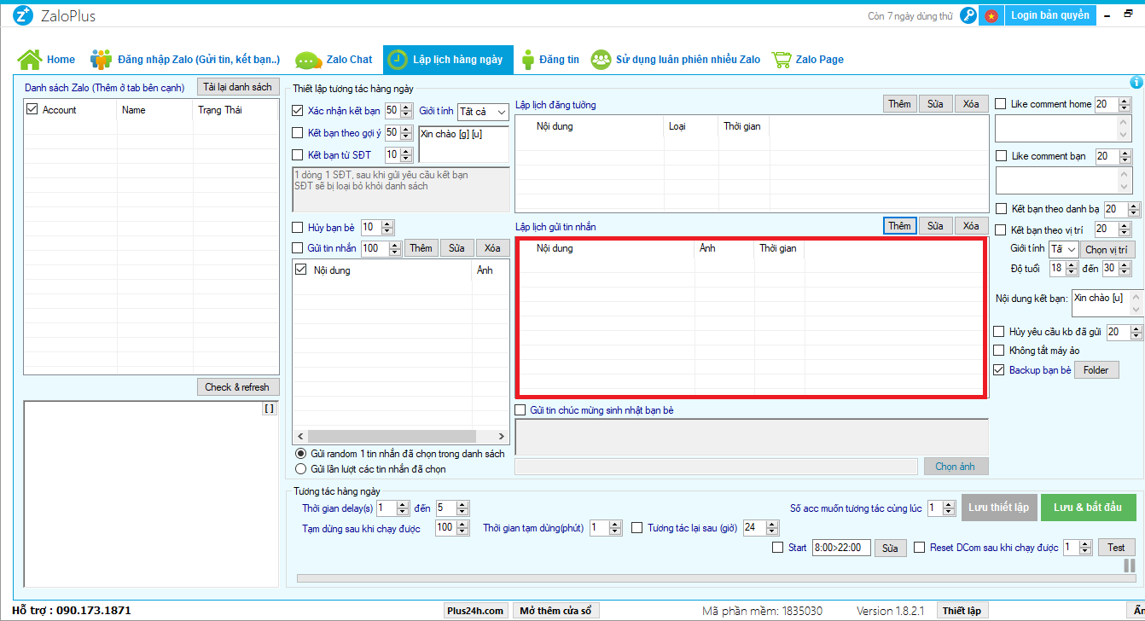Click Xóa in Lập lịch đăng tường
The image size is (1145, 621).
971,103
